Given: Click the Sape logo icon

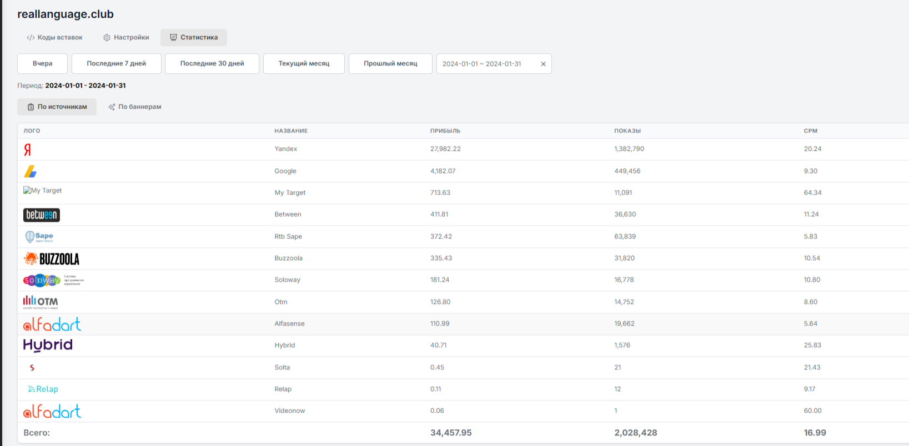Looking at the screenshot, I should [39, 237].
